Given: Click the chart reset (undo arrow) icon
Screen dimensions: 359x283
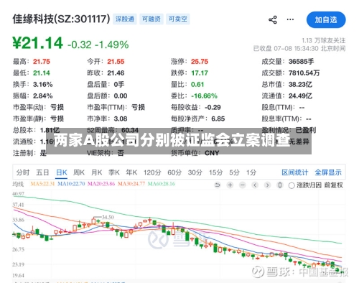Looking at the screenshot, I should 218,185.
